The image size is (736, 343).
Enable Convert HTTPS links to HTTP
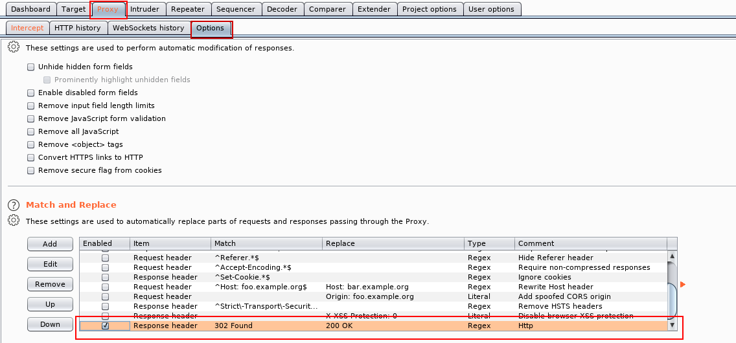coord(31,157)
